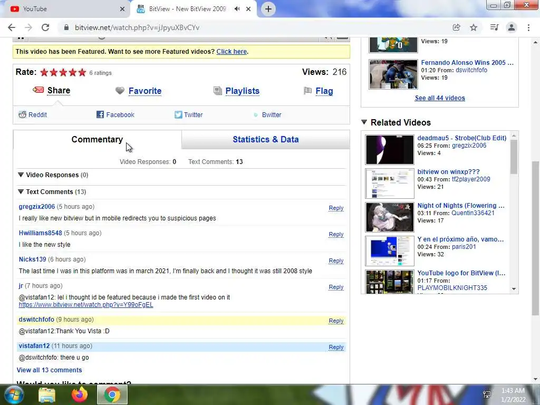
Task: Collapse the Related Videos section
Action: coord(364,122)
